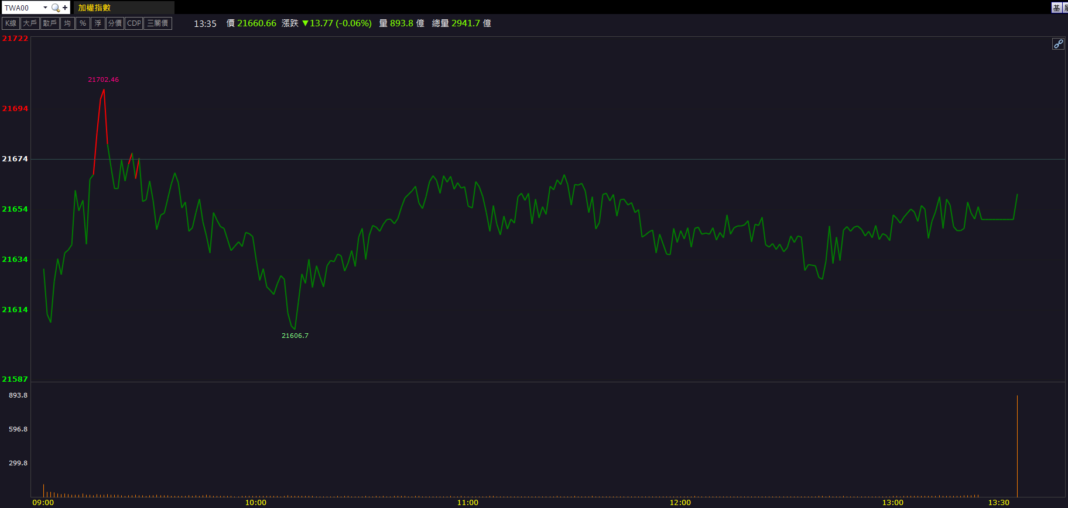The width and height of the screenshot is (1068, 508).
Task: Click the 三關價 three-level price button
Action: (x=158, y=23)
